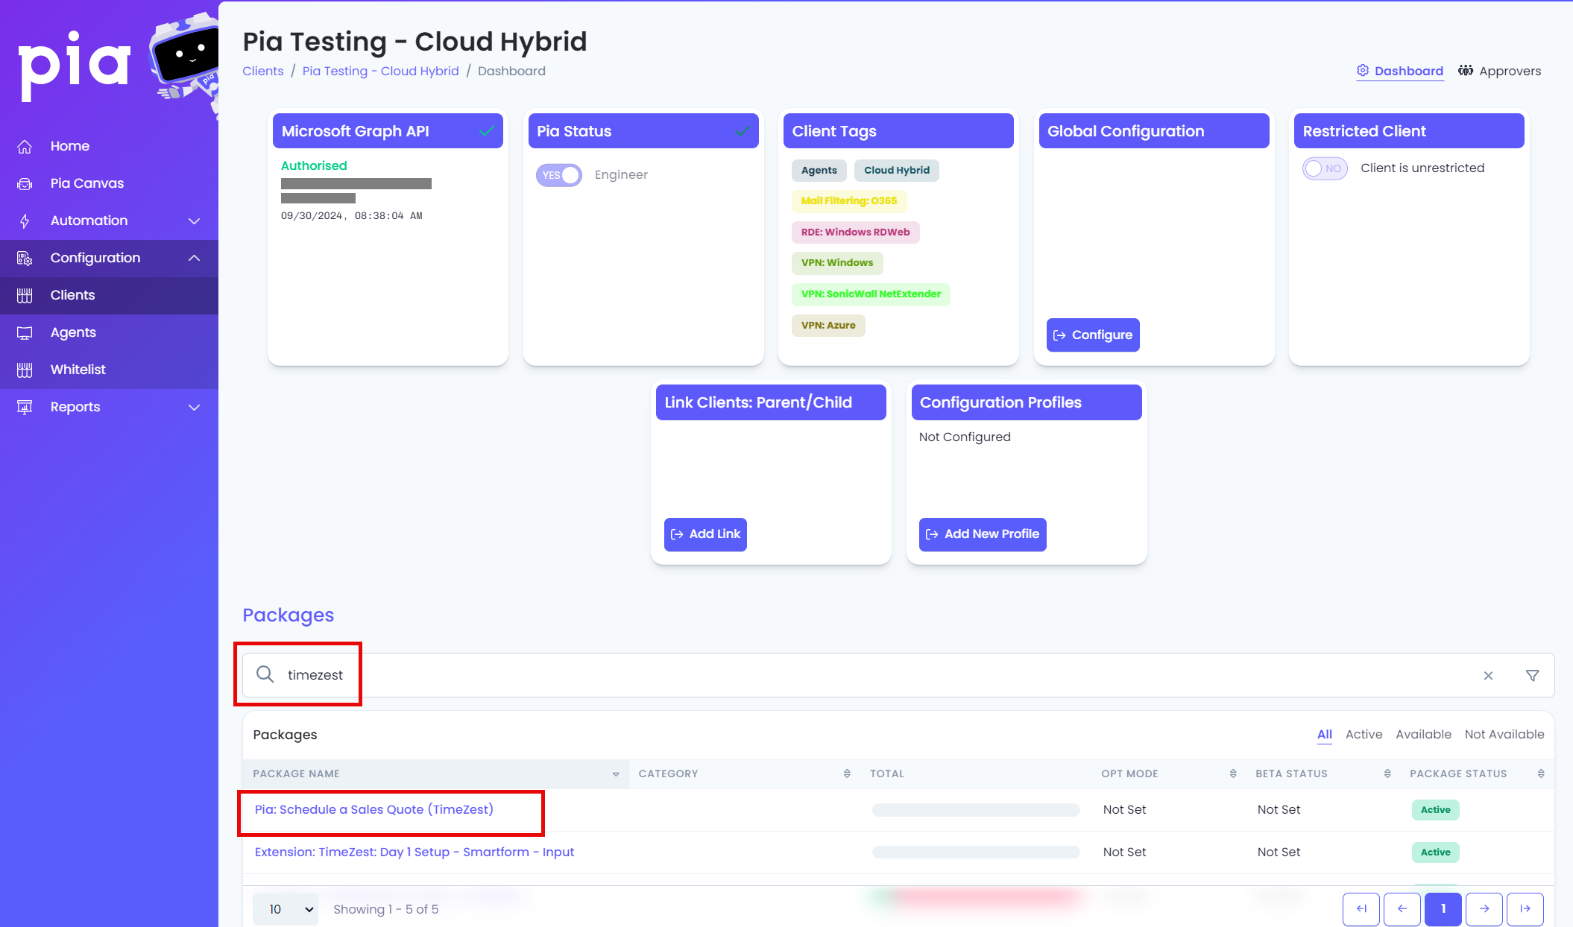This screenshot has height=927, width=1573.
Task: Go to the first page of packages
Action: [1361, 908]
